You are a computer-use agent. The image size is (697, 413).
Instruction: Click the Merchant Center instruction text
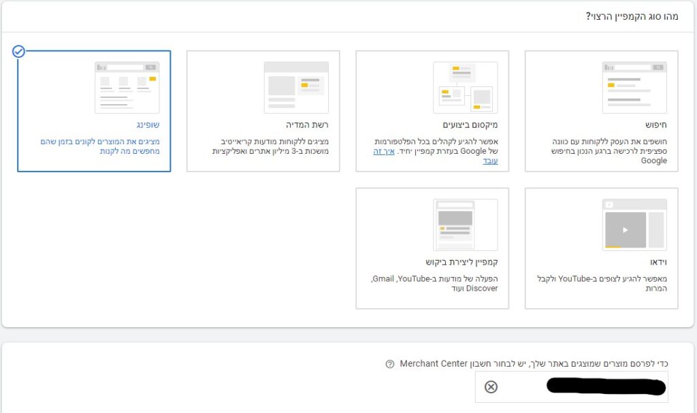pyautogui.click(x=534, y=363)
